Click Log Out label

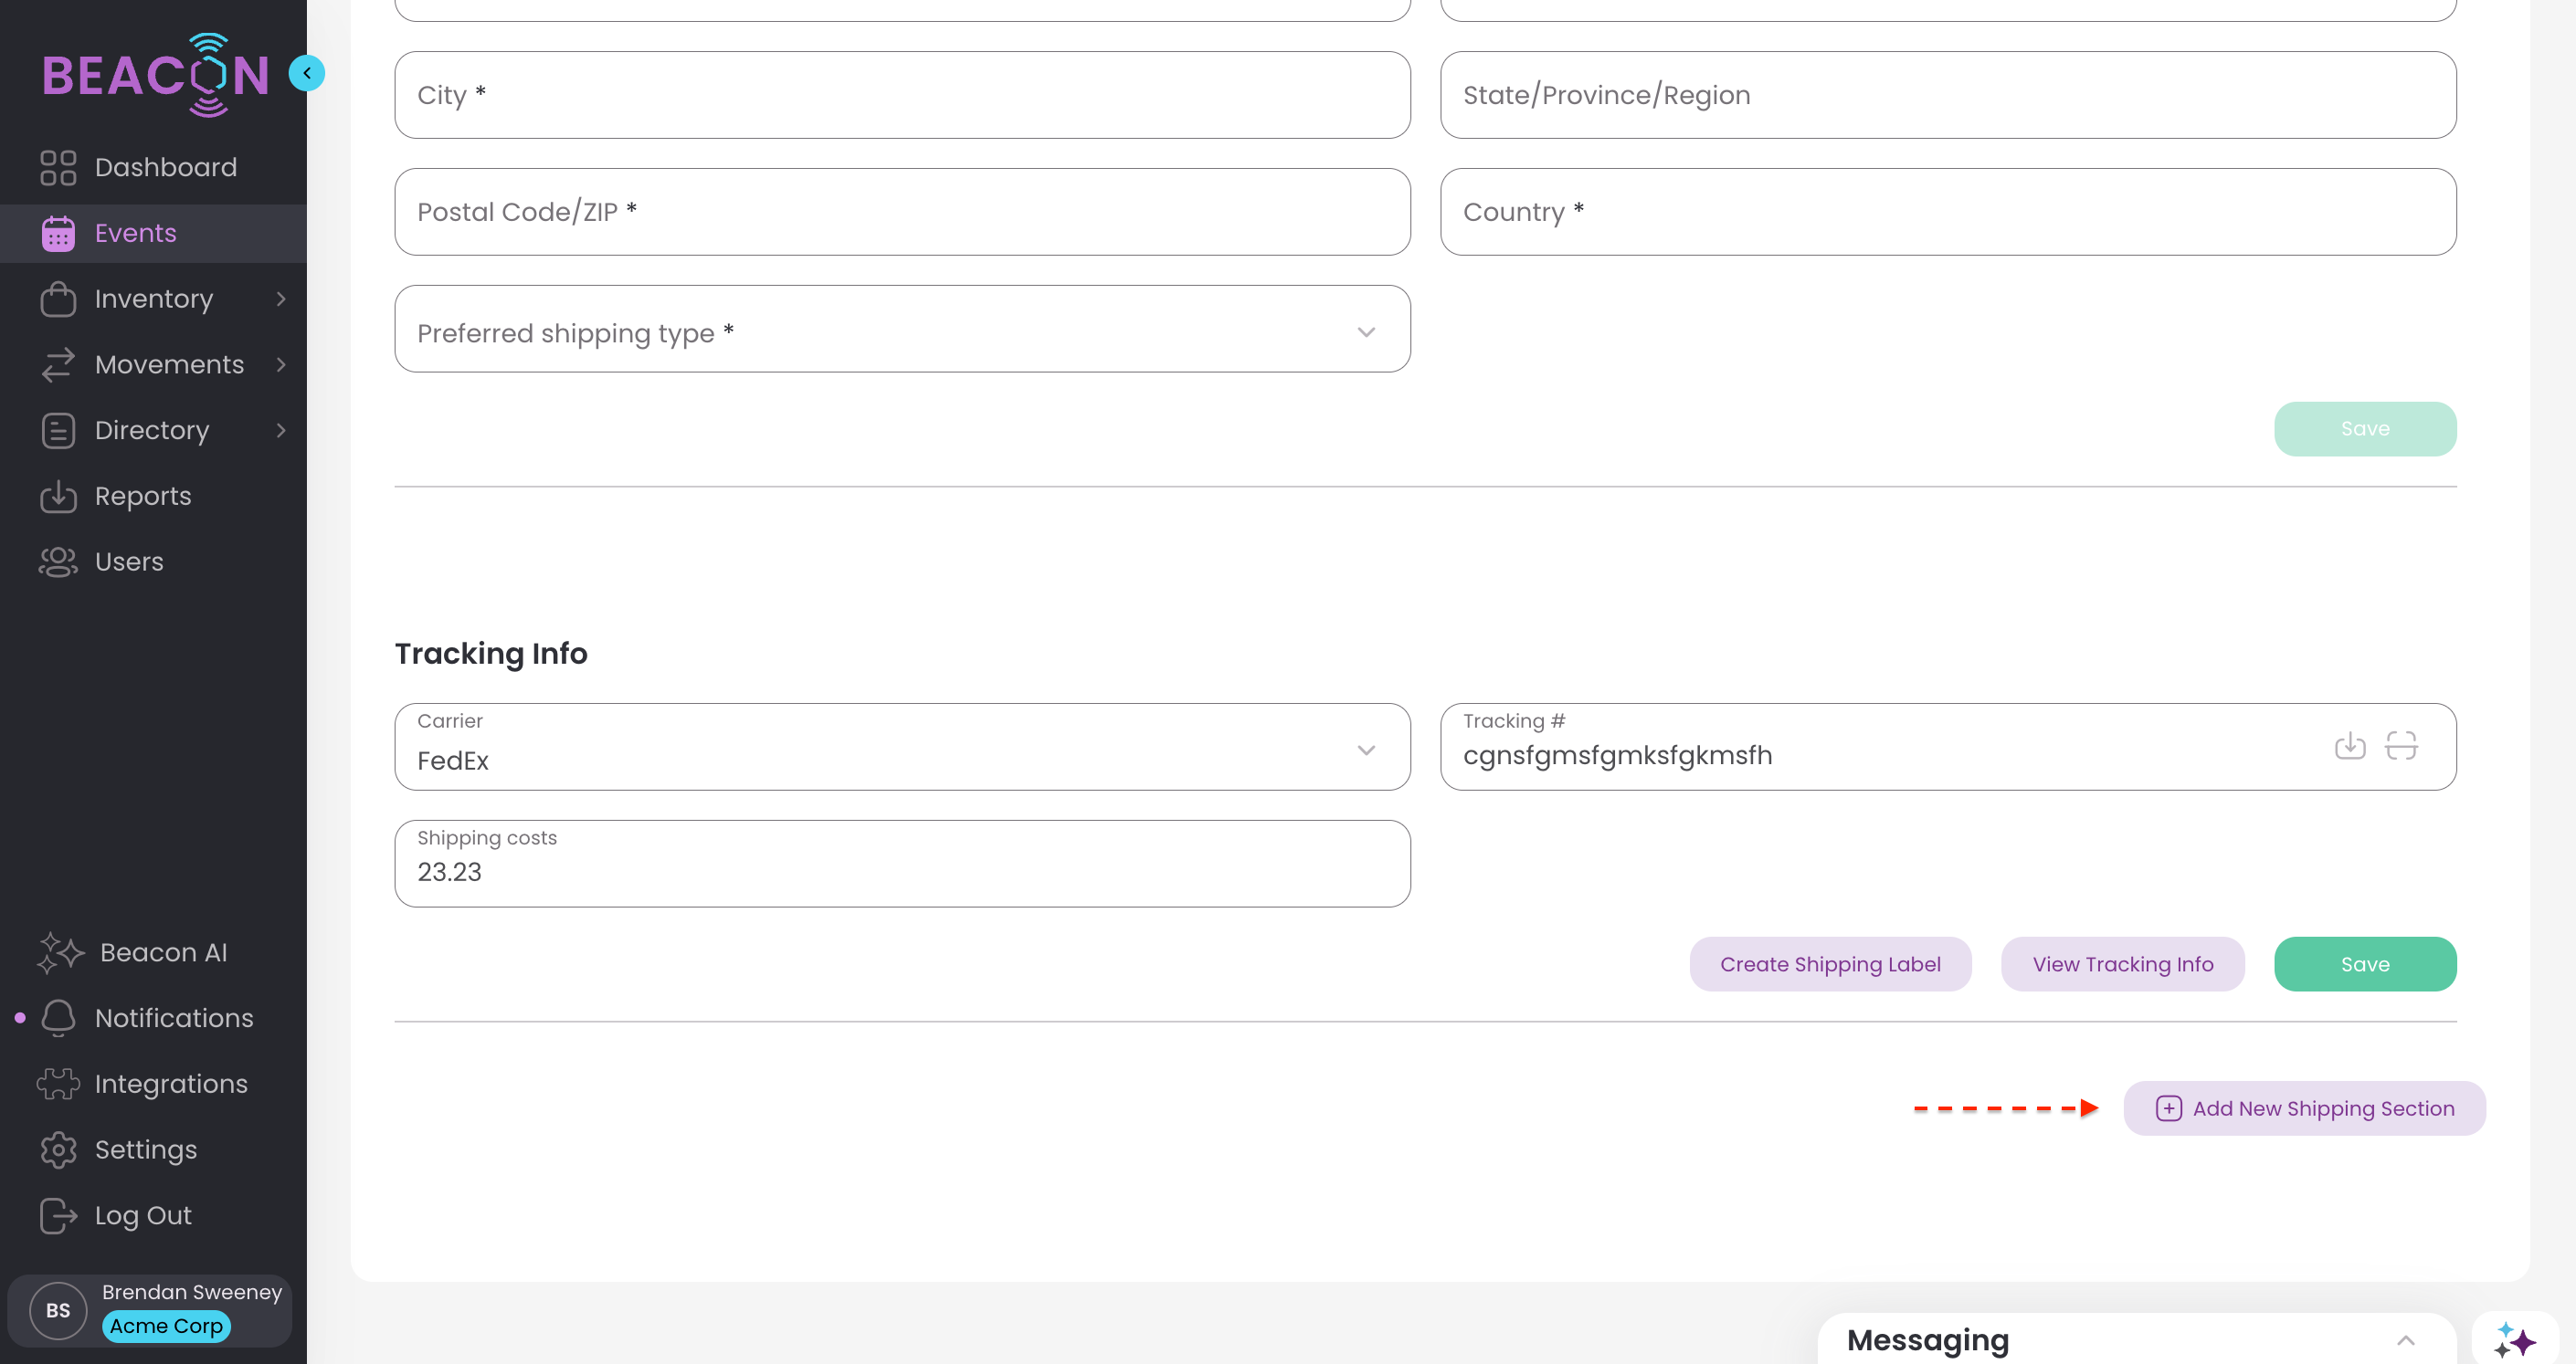tap(143, 1216)
